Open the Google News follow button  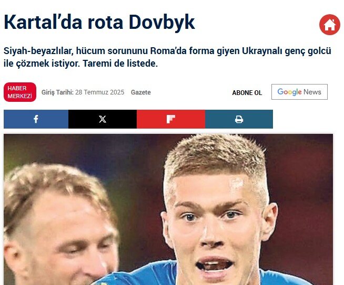(x=299, y=92)
